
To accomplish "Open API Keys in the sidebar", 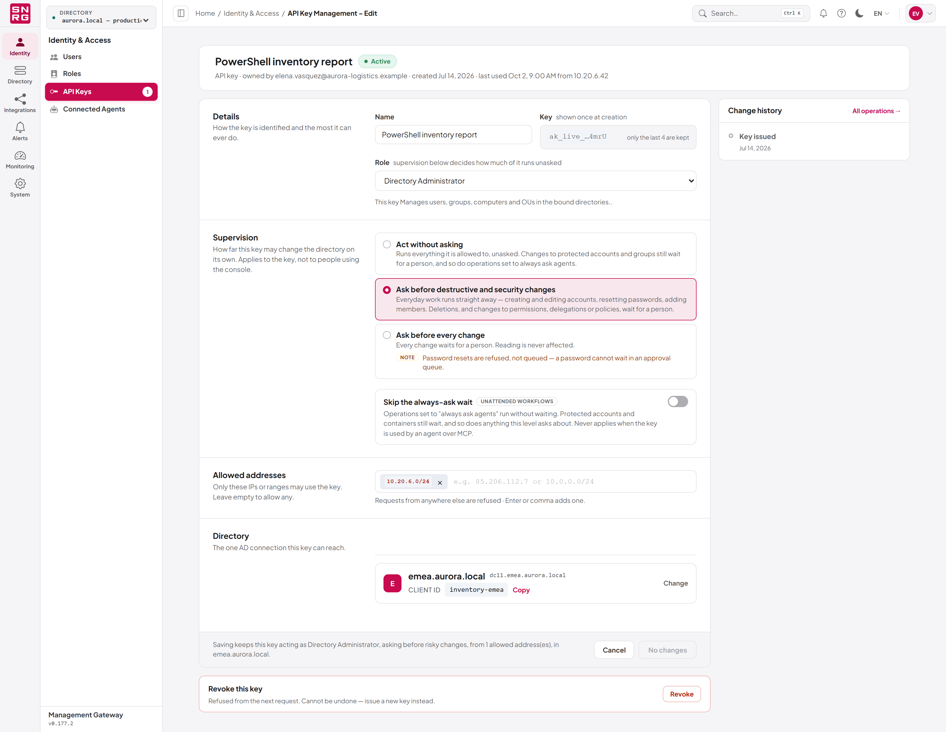I will coord(101,92).
